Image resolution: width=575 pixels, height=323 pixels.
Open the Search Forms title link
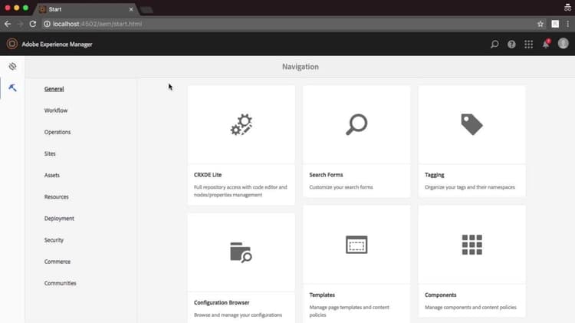click(326, 175)
